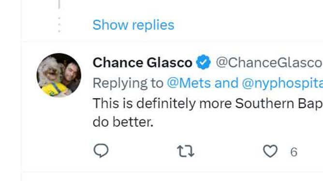Open Chance Glasco display name profile
The image size is (323, 181).
[142, 63]
